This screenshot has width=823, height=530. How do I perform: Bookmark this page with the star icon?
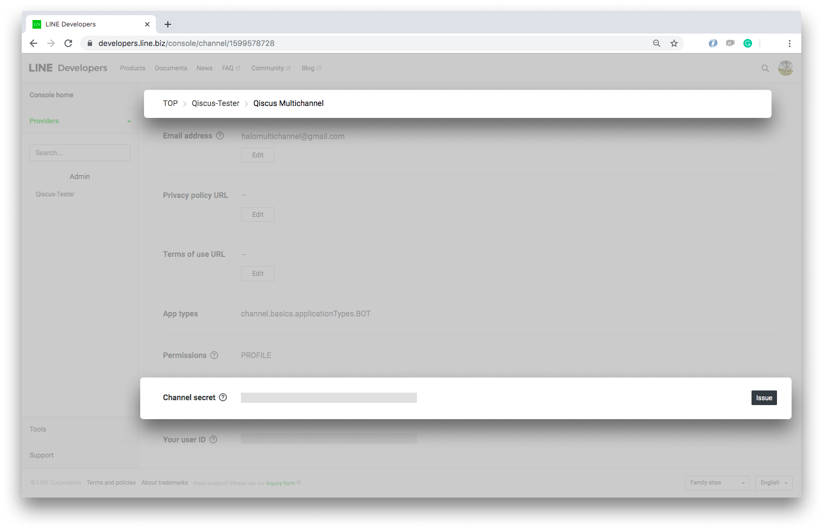pos(674,43)
